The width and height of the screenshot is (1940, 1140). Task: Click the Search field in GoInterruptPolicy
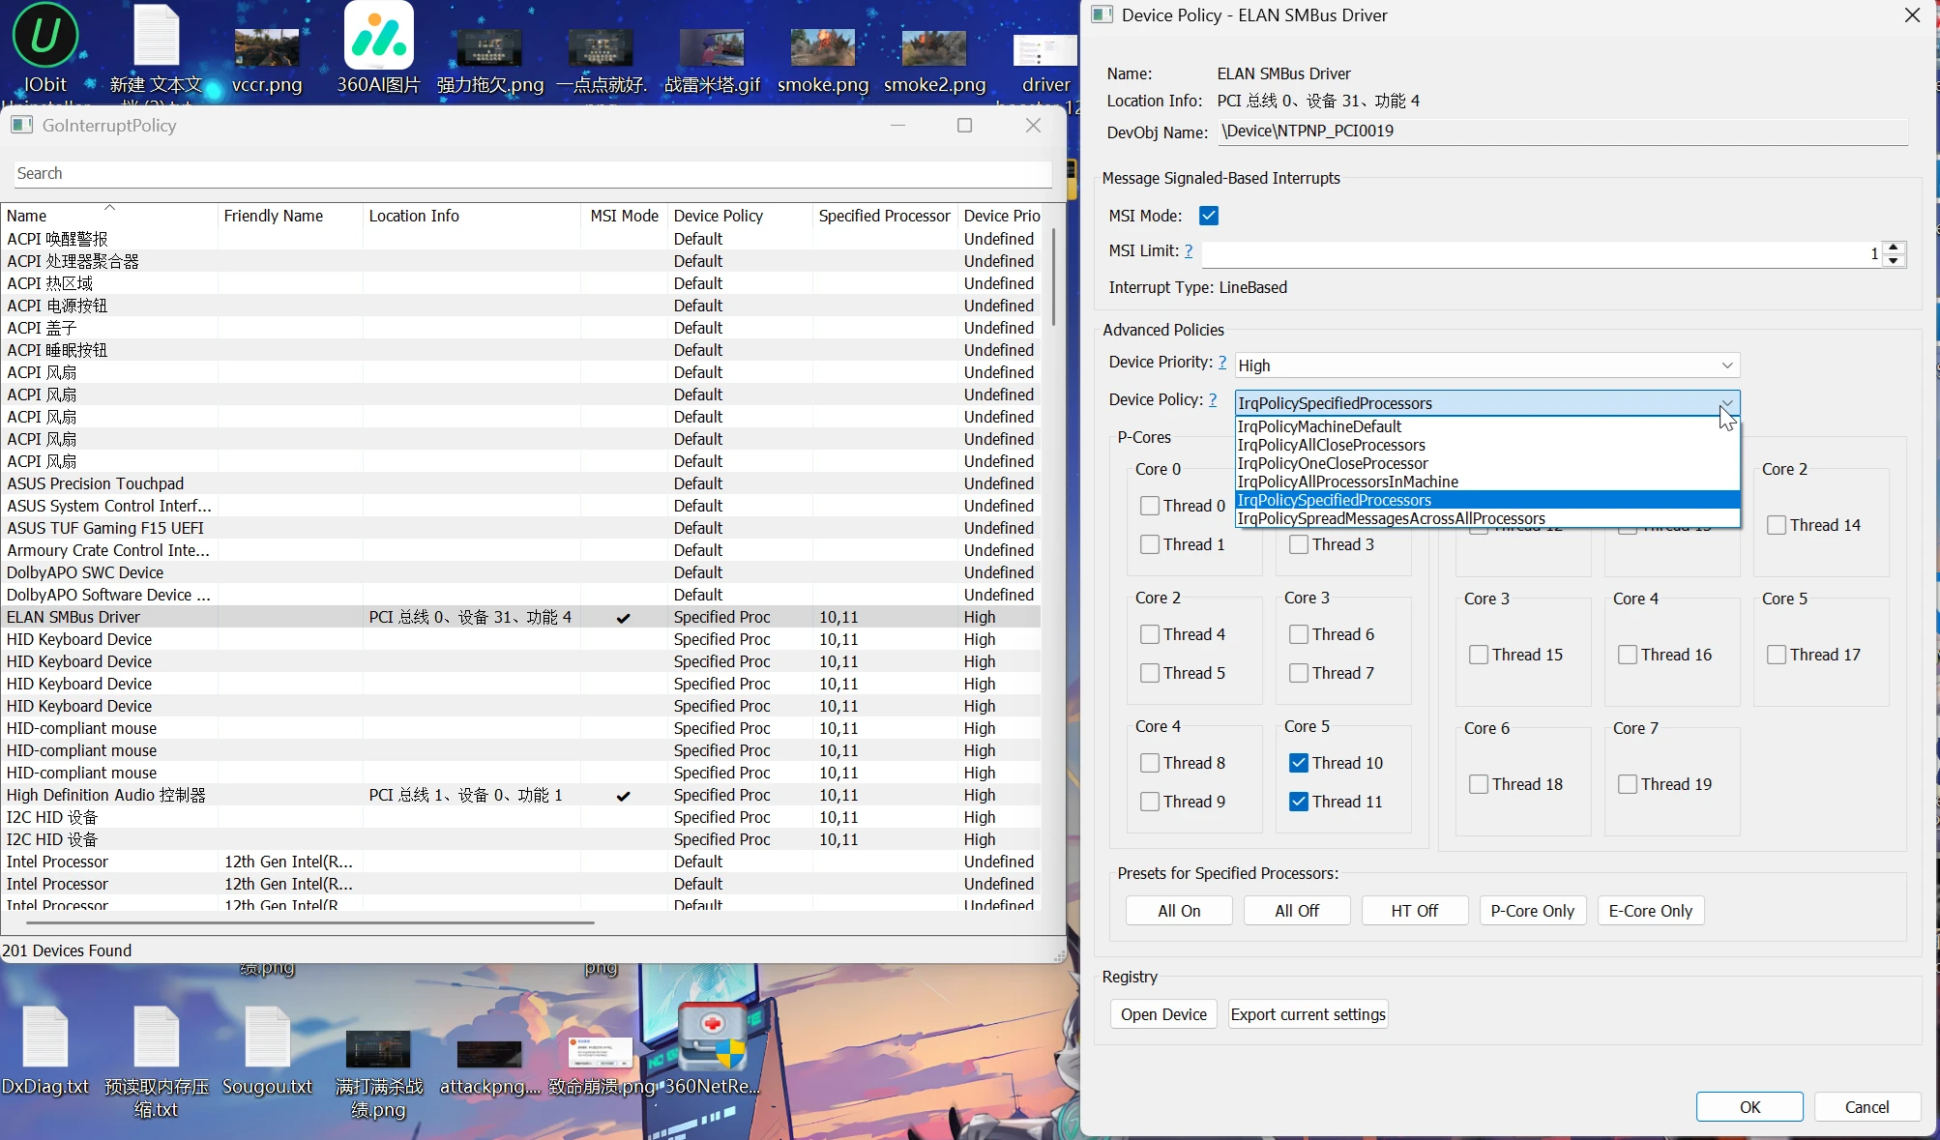pyautogui.click(x=532, y=174)
